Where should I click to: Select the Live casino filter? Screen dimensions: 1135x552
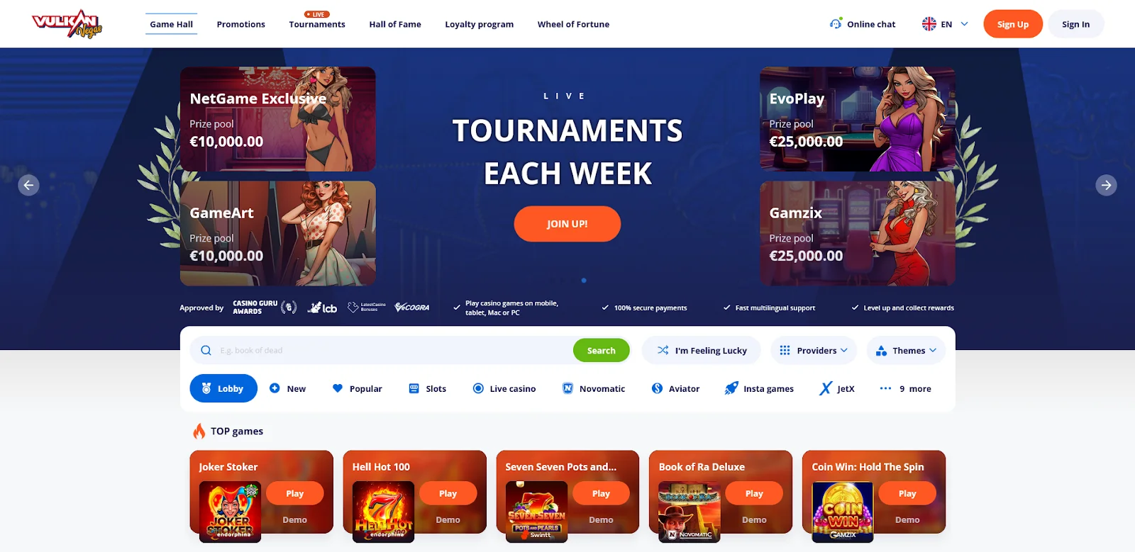504,388
